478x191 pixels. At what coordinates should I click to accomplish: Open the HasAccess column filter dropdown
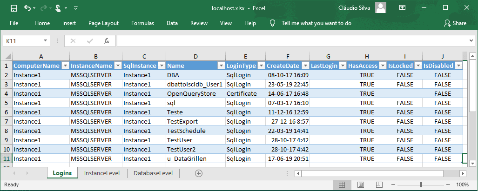click(382, 66)
